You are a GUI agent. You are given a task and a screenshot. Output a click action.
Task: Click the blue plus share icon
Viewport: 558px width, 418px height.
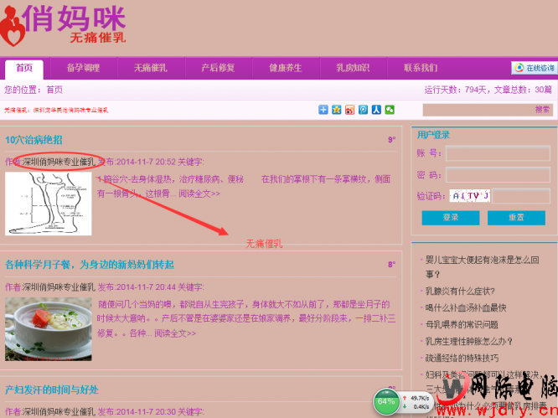point(323,110)
